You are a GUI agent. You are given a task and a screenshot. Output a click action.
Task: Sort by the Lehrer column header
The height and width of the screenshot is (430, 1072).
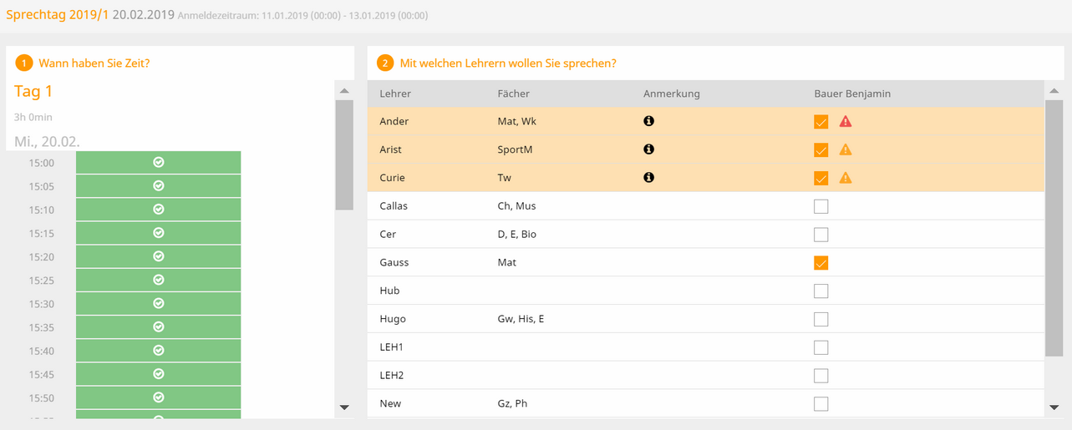(x=395, y=94)
